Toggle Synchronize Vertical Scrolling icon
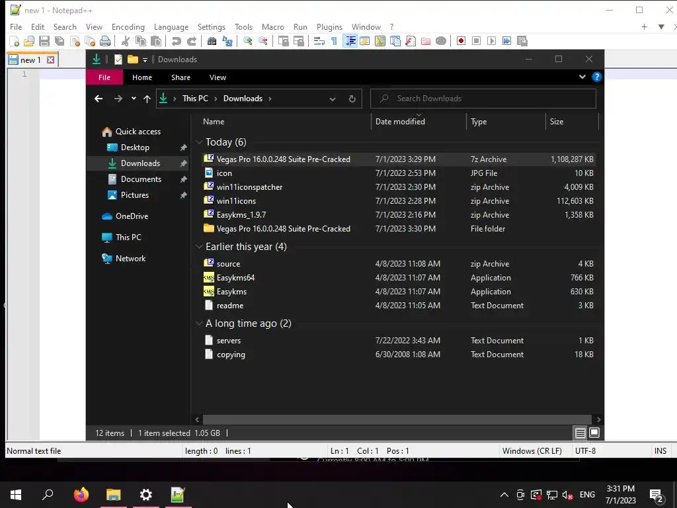The width and height of the screenshot is (677, 508). (283, 41)
